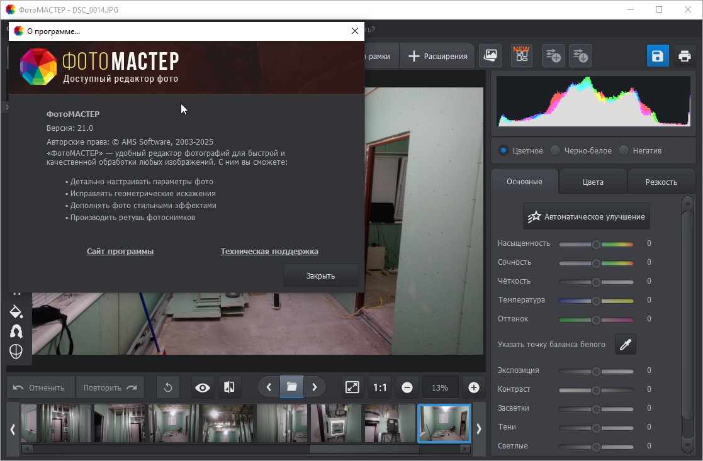
Task: Toggle the eye view-original icon
Action: 203,387
